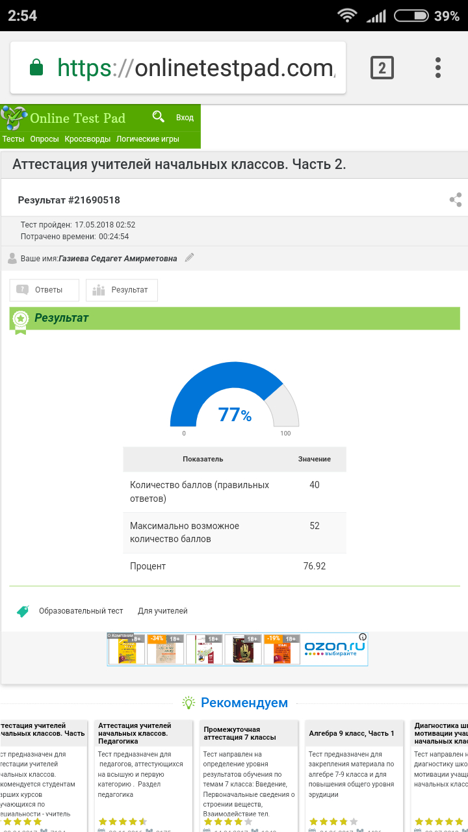Image resolution: width=468 pixels, height=832 pixels.
Task: Edit name with the pencil icon
Action: pyautogui.click(x=189, y=257)
